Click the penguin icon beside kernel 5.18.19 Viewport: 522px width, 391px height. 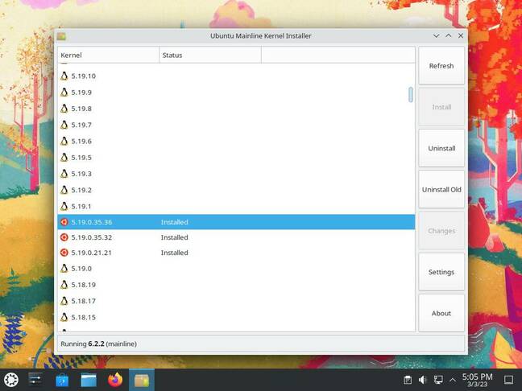tap(64, 285)
